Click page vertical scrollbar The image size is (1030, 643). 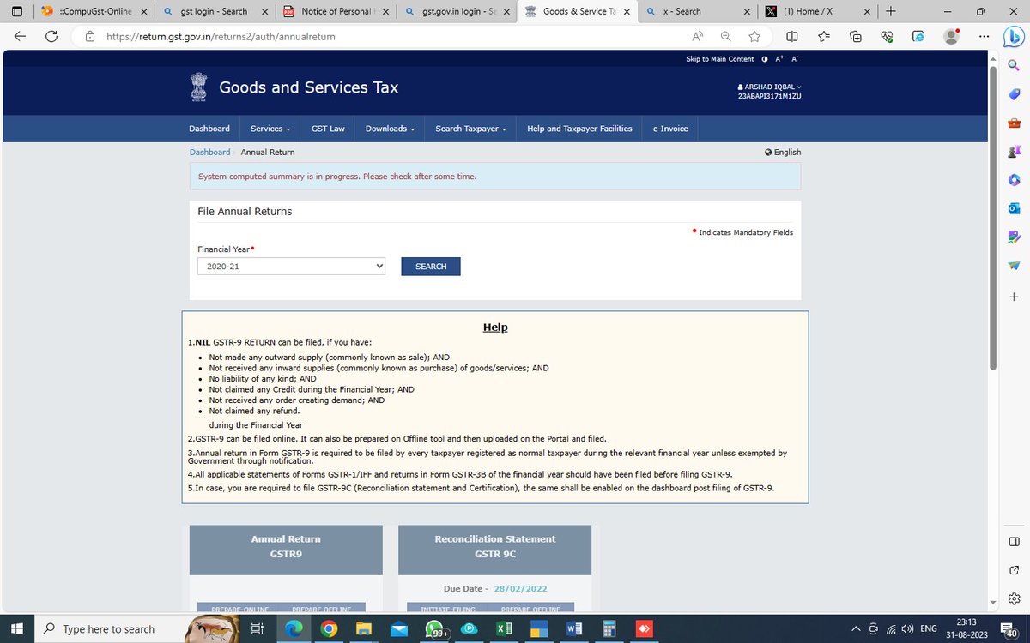pyautogui.click(x=992, y=218)
